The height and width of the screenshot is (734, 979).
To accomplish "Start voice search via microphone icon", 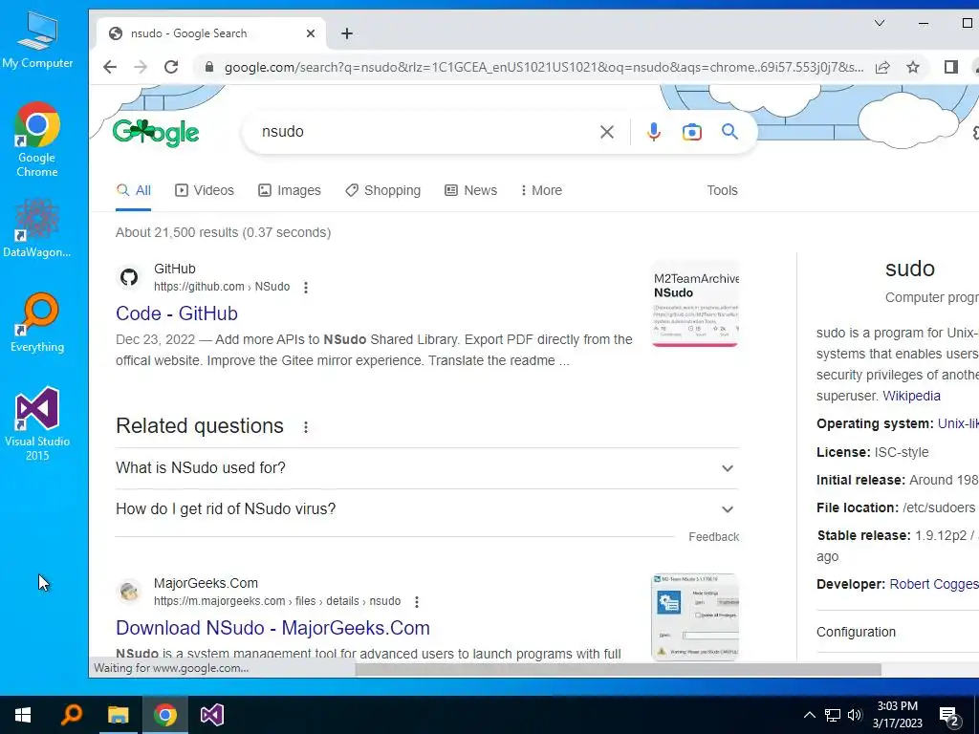I will [x=654, y=132].
